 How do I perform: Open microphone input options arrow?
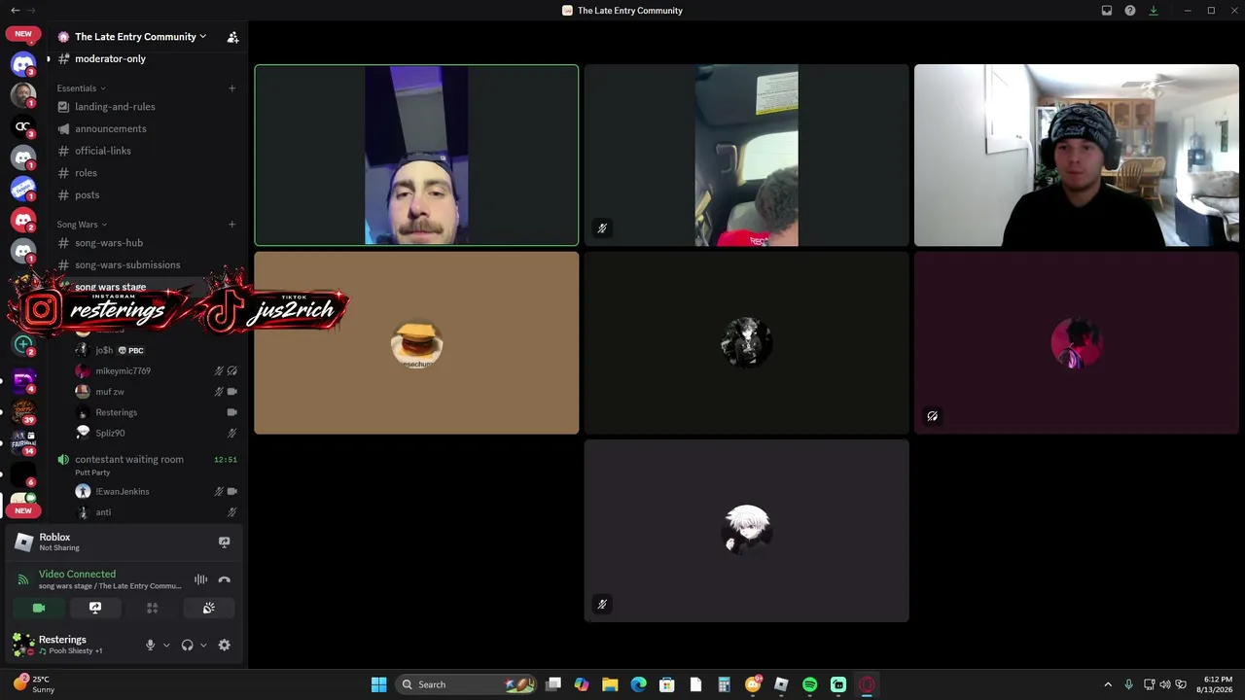[166, 645]
